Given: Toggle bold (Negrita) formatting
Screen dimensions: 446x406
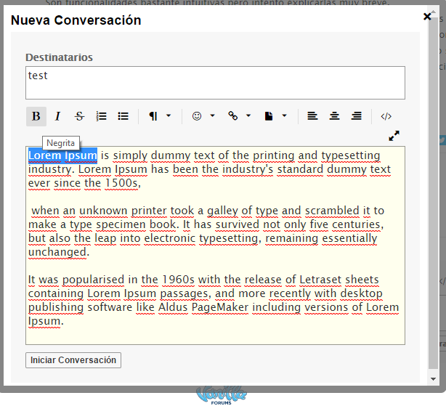Looking at the screenshot, I should click(36, 116).
